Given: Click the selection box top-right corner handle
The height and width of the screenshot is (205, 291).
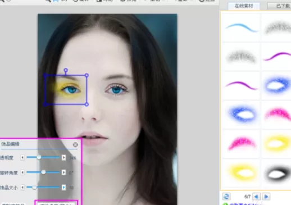Looking at the screenshot, I should tap(87, 75).
